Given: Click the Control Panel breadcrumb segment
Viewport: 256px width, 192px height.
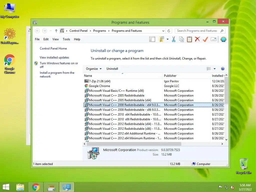Looking at the screenshot, I should [x=78, y=31].
